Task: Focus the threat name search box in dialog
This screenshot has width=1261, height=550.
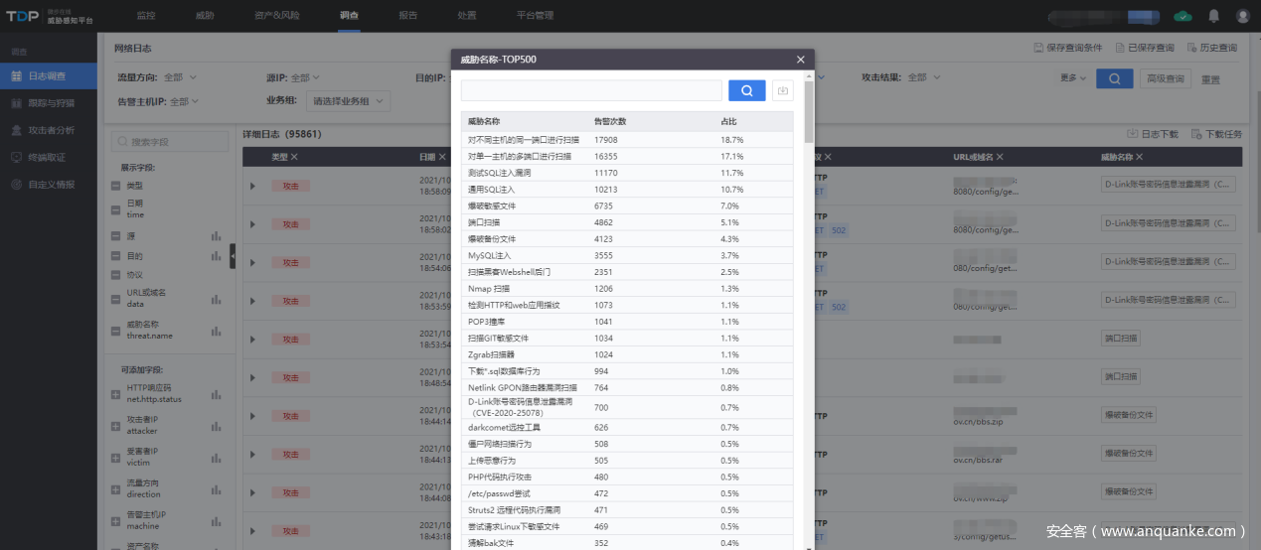Action: point(591,90)
